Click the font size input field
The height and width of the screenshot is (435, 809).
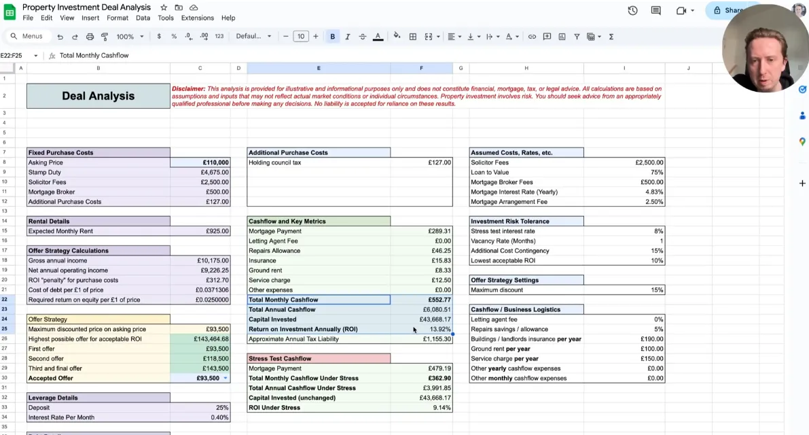click(300, 37)
